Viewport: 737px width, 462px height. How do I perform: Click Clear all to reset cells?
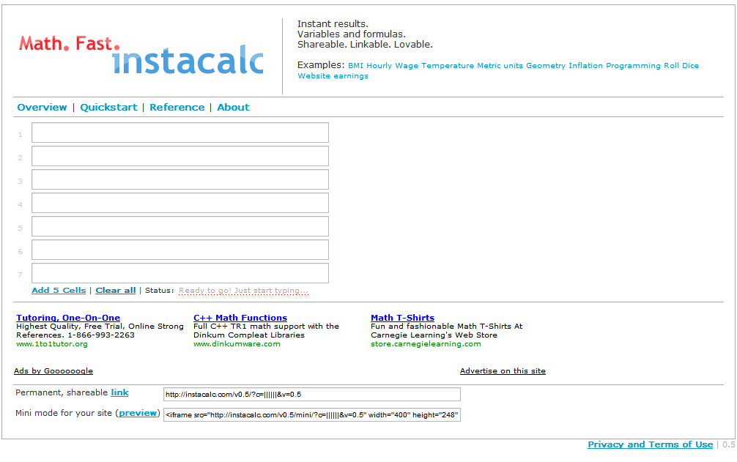point(115,290)
